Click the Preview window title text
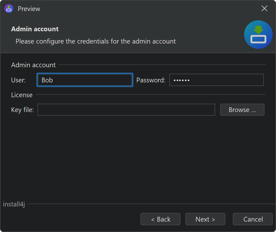 click(x=29, y=9)
